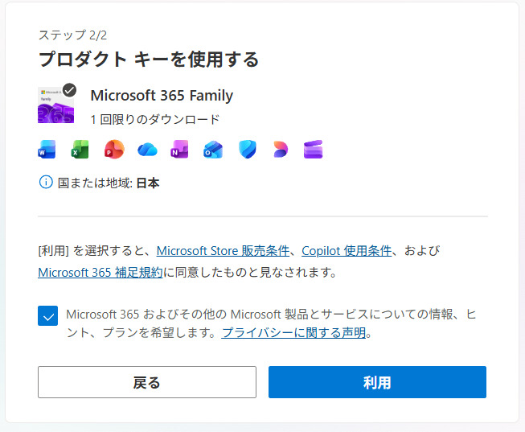Click the info icon beside 国または地域

(46, 183)
